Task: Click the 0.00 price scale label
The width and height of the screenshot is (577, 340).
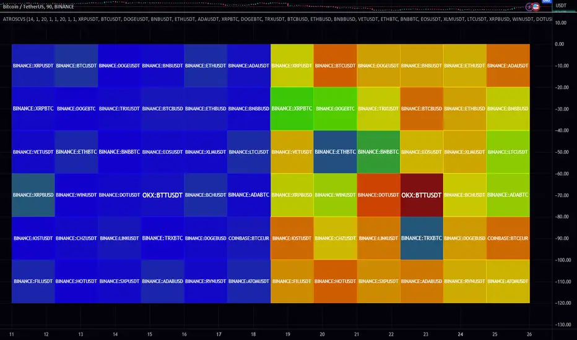Action: coord(559,44)
